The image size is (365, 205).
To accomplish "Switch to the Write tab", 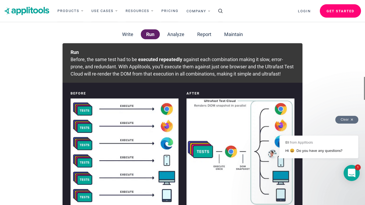I will click(127, 34).
